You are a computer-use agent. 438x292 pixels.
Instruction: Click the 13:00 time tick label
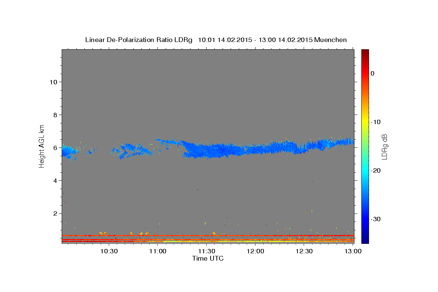tap(353, 251)
